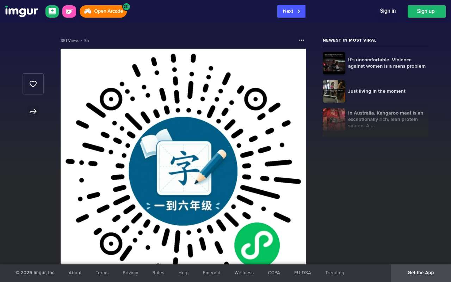
Task: Go to the Next post
Action: point(291,11)
